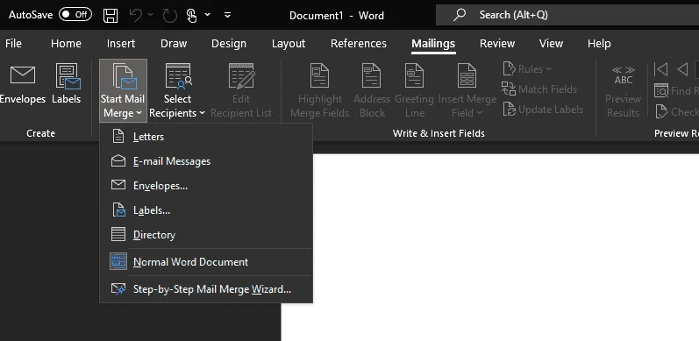This screenshot has width=699, height=341.
Task: Choose E-mail Messages from the menu
Action: 206,161
